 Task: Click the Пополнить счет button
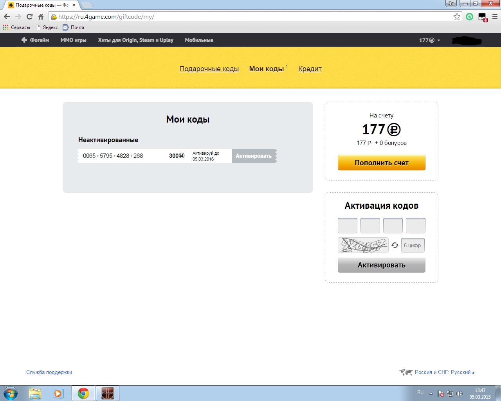click(382, 163)
